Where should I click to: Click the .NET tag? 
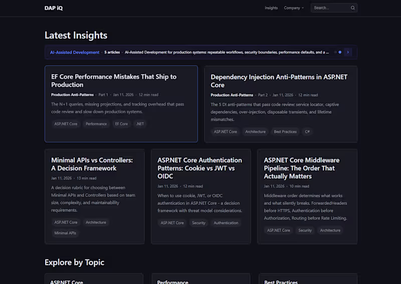coord(140,124)
